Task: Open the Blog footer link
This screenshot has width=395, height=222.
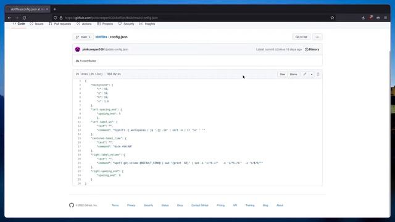Action: pyautogui.click(x=265, y=205)
